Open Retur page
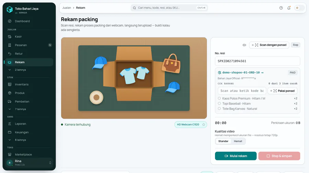Screen dimensions: 309x173 [x=29, y=54]
